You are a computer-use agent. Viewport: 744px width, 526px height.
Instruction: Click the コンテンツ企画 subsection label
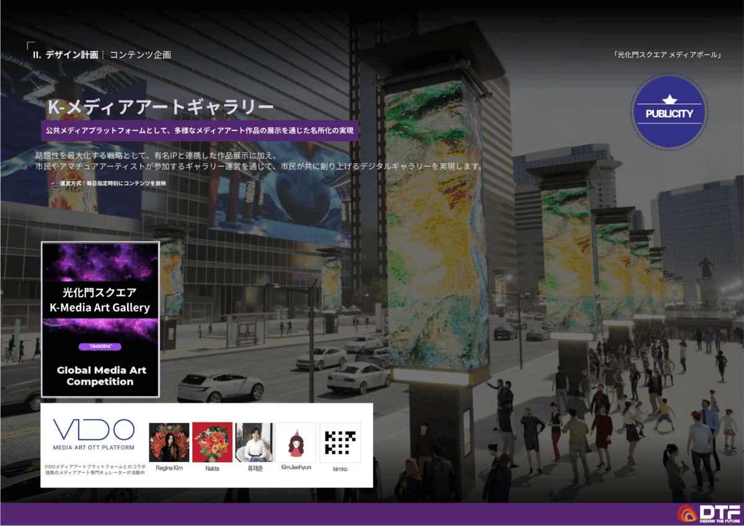point(140,55)
